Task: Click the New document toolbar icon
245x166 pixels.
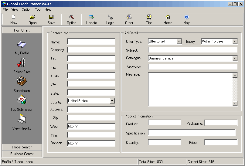Action: (14, 17)
